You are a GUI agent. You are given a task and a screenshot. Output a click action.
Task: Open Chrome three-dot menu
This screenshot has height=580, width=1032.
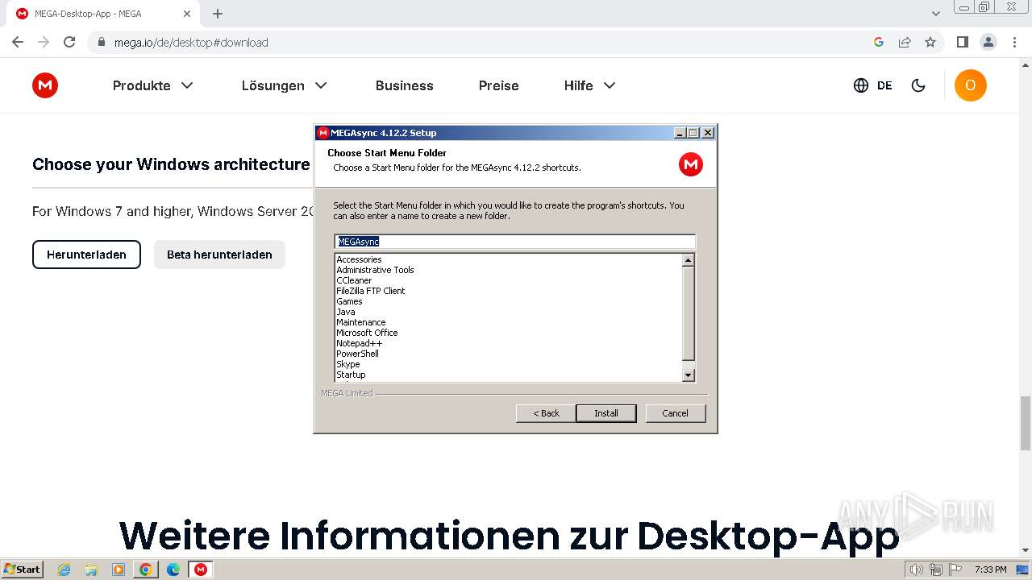pyautogui.click(x=1014, y=42)
